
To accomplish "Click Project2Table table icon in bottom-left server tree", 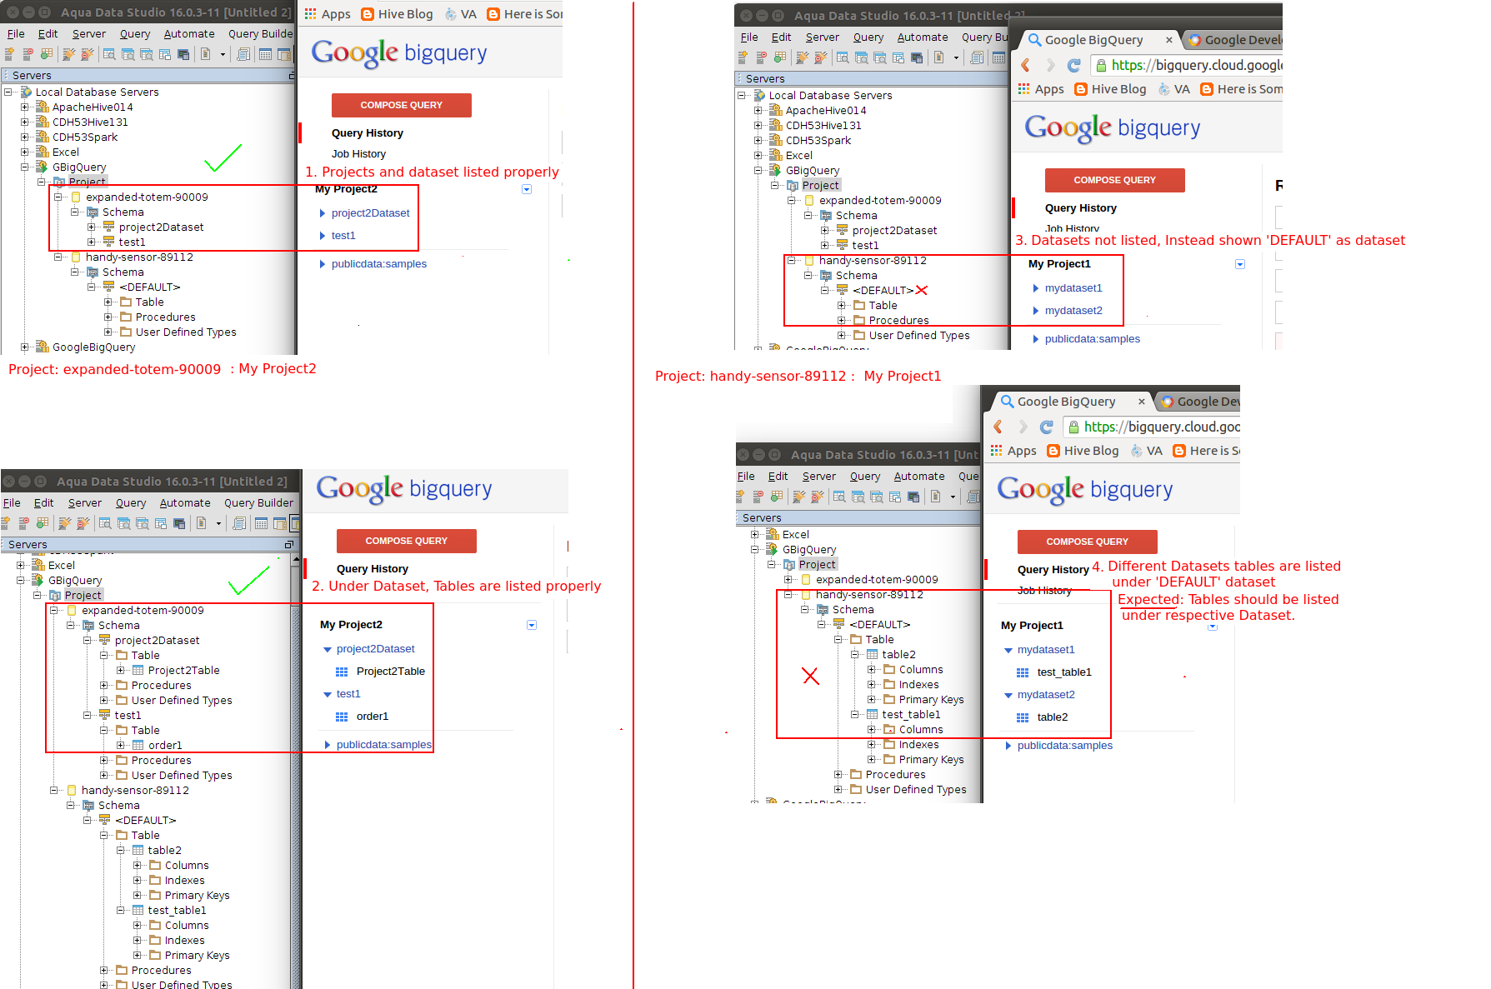I will point(138,670).
